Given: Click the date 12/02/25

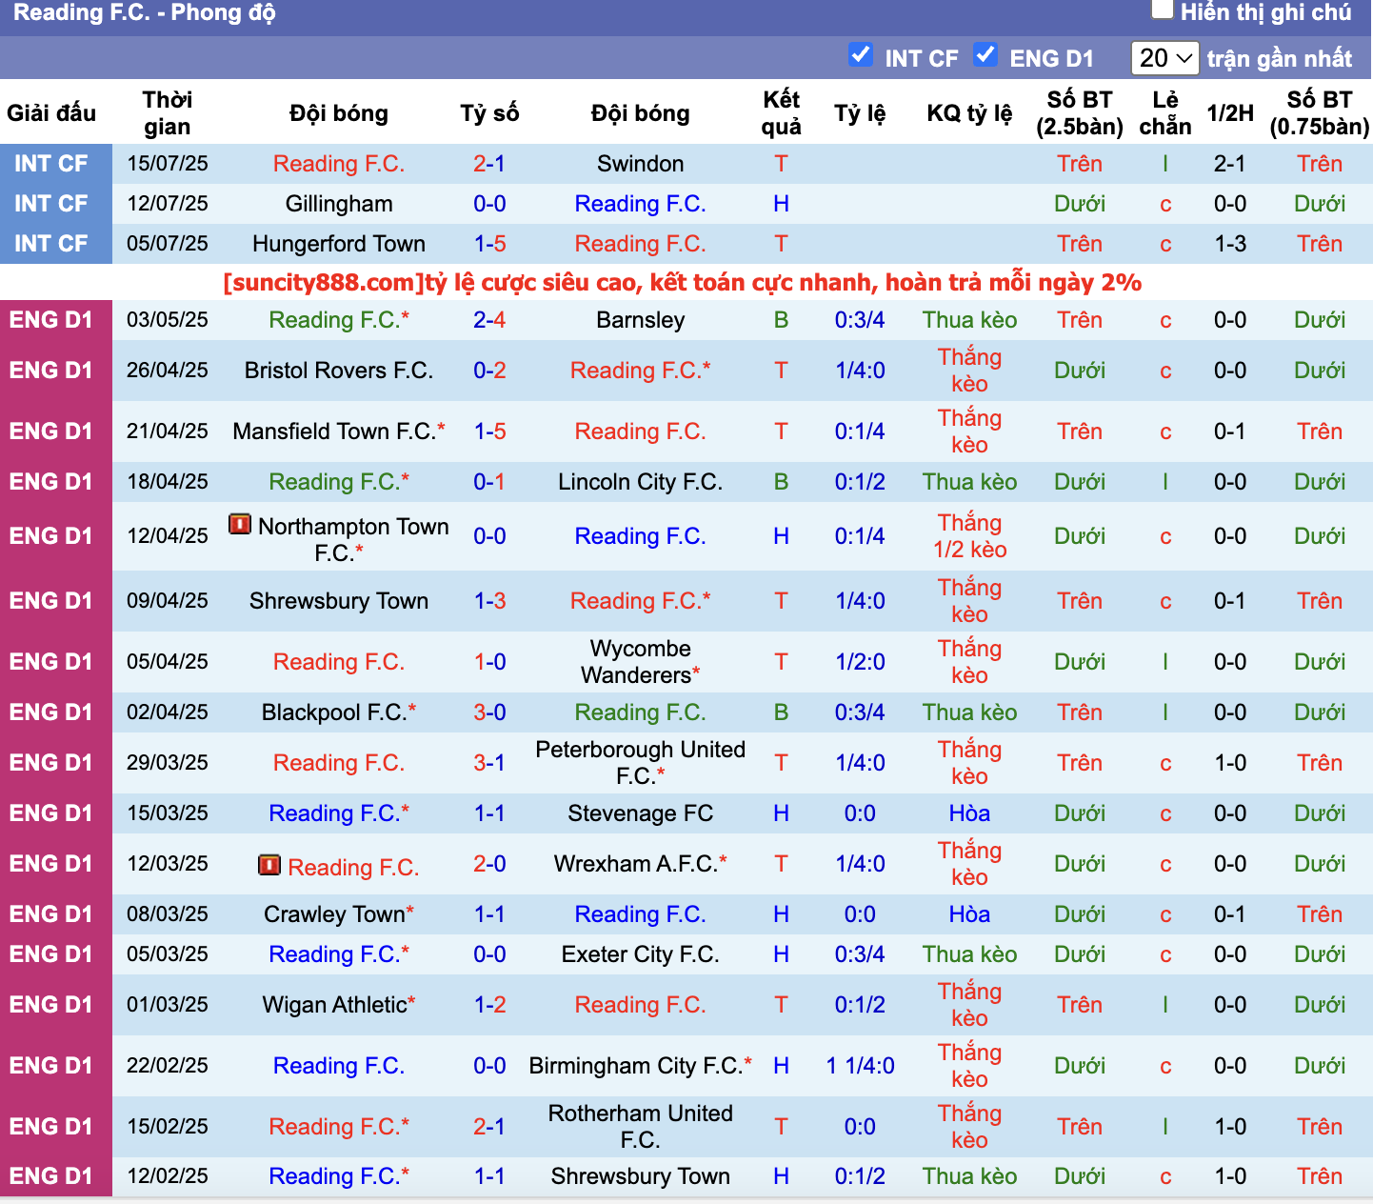Looking at the screenshot, I should click(x=168, y=1176).
